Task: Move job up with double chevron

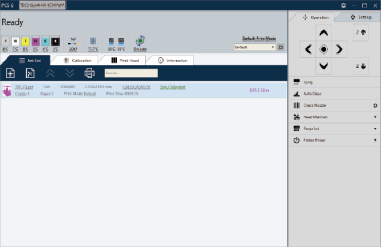Action: (x=50, y=73)
